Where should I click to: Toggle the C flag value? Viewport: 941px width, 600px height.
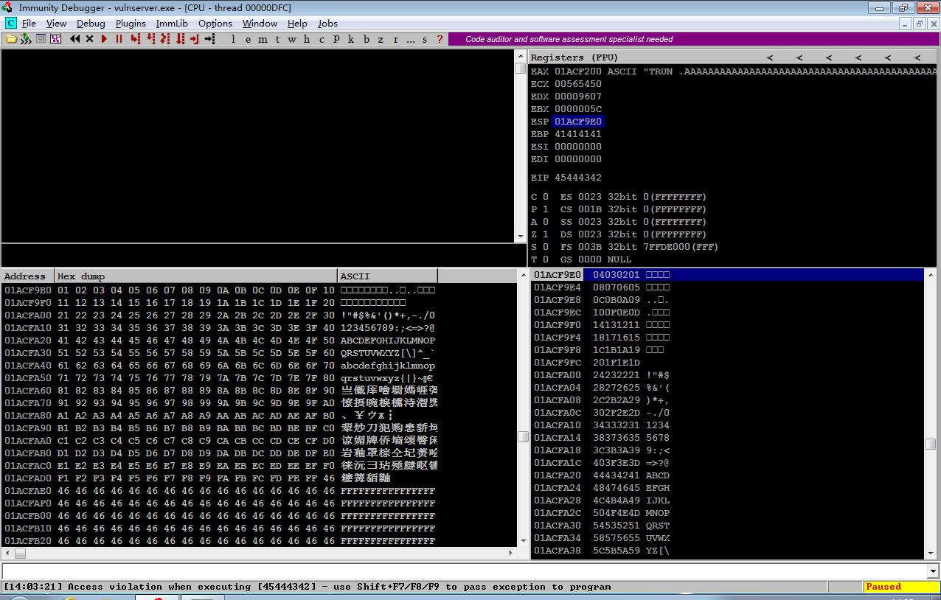(x=546, y=197)
